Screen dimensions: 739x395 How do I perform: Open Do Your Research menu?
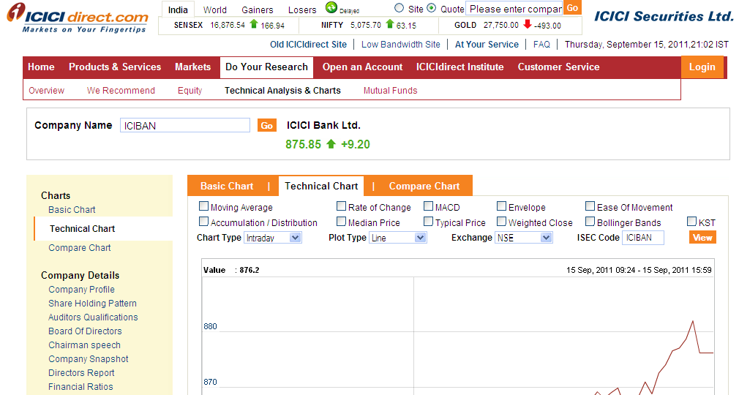click(x=267, y=67)
